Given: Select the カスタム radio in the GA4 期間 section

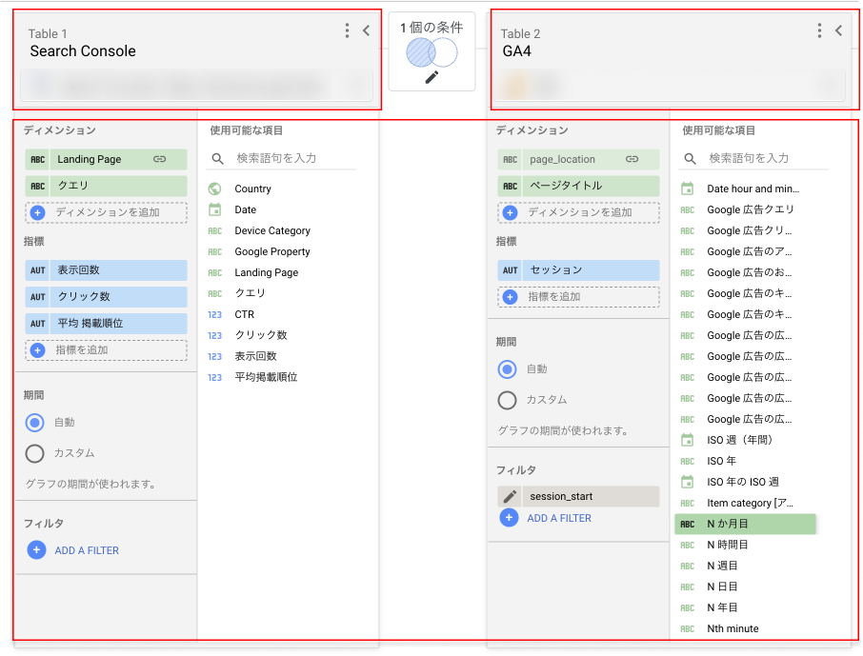Looking at the screenshot, I should point(506,400).
